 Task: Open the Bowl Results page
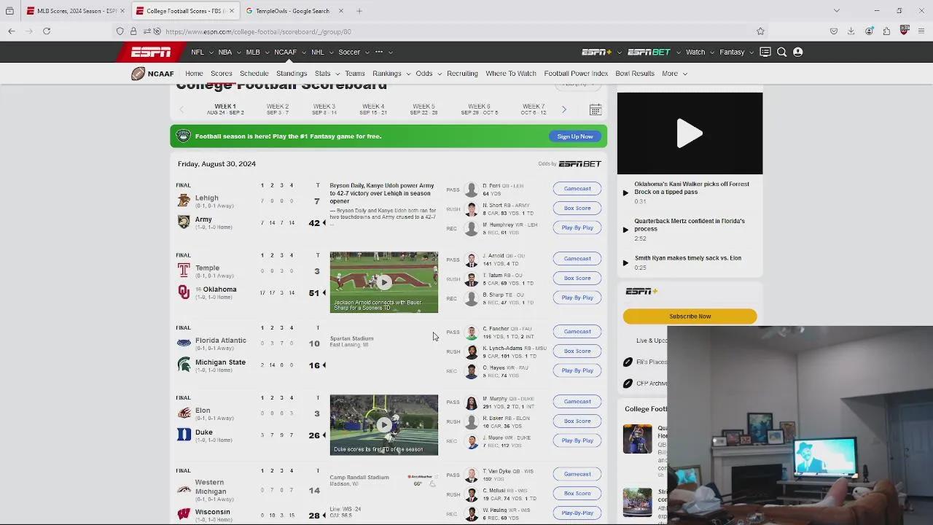635,74
